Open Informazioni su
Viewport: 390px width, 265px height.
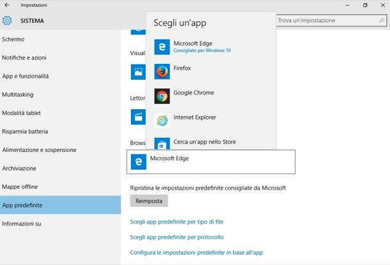coord(60,223)
